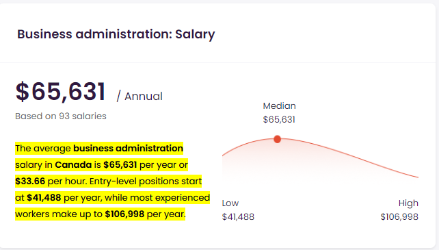Click 'Based on 93 salaries' text
This screenshot has width=439, height=250.
pyautogui.click(x=61, y=116)
